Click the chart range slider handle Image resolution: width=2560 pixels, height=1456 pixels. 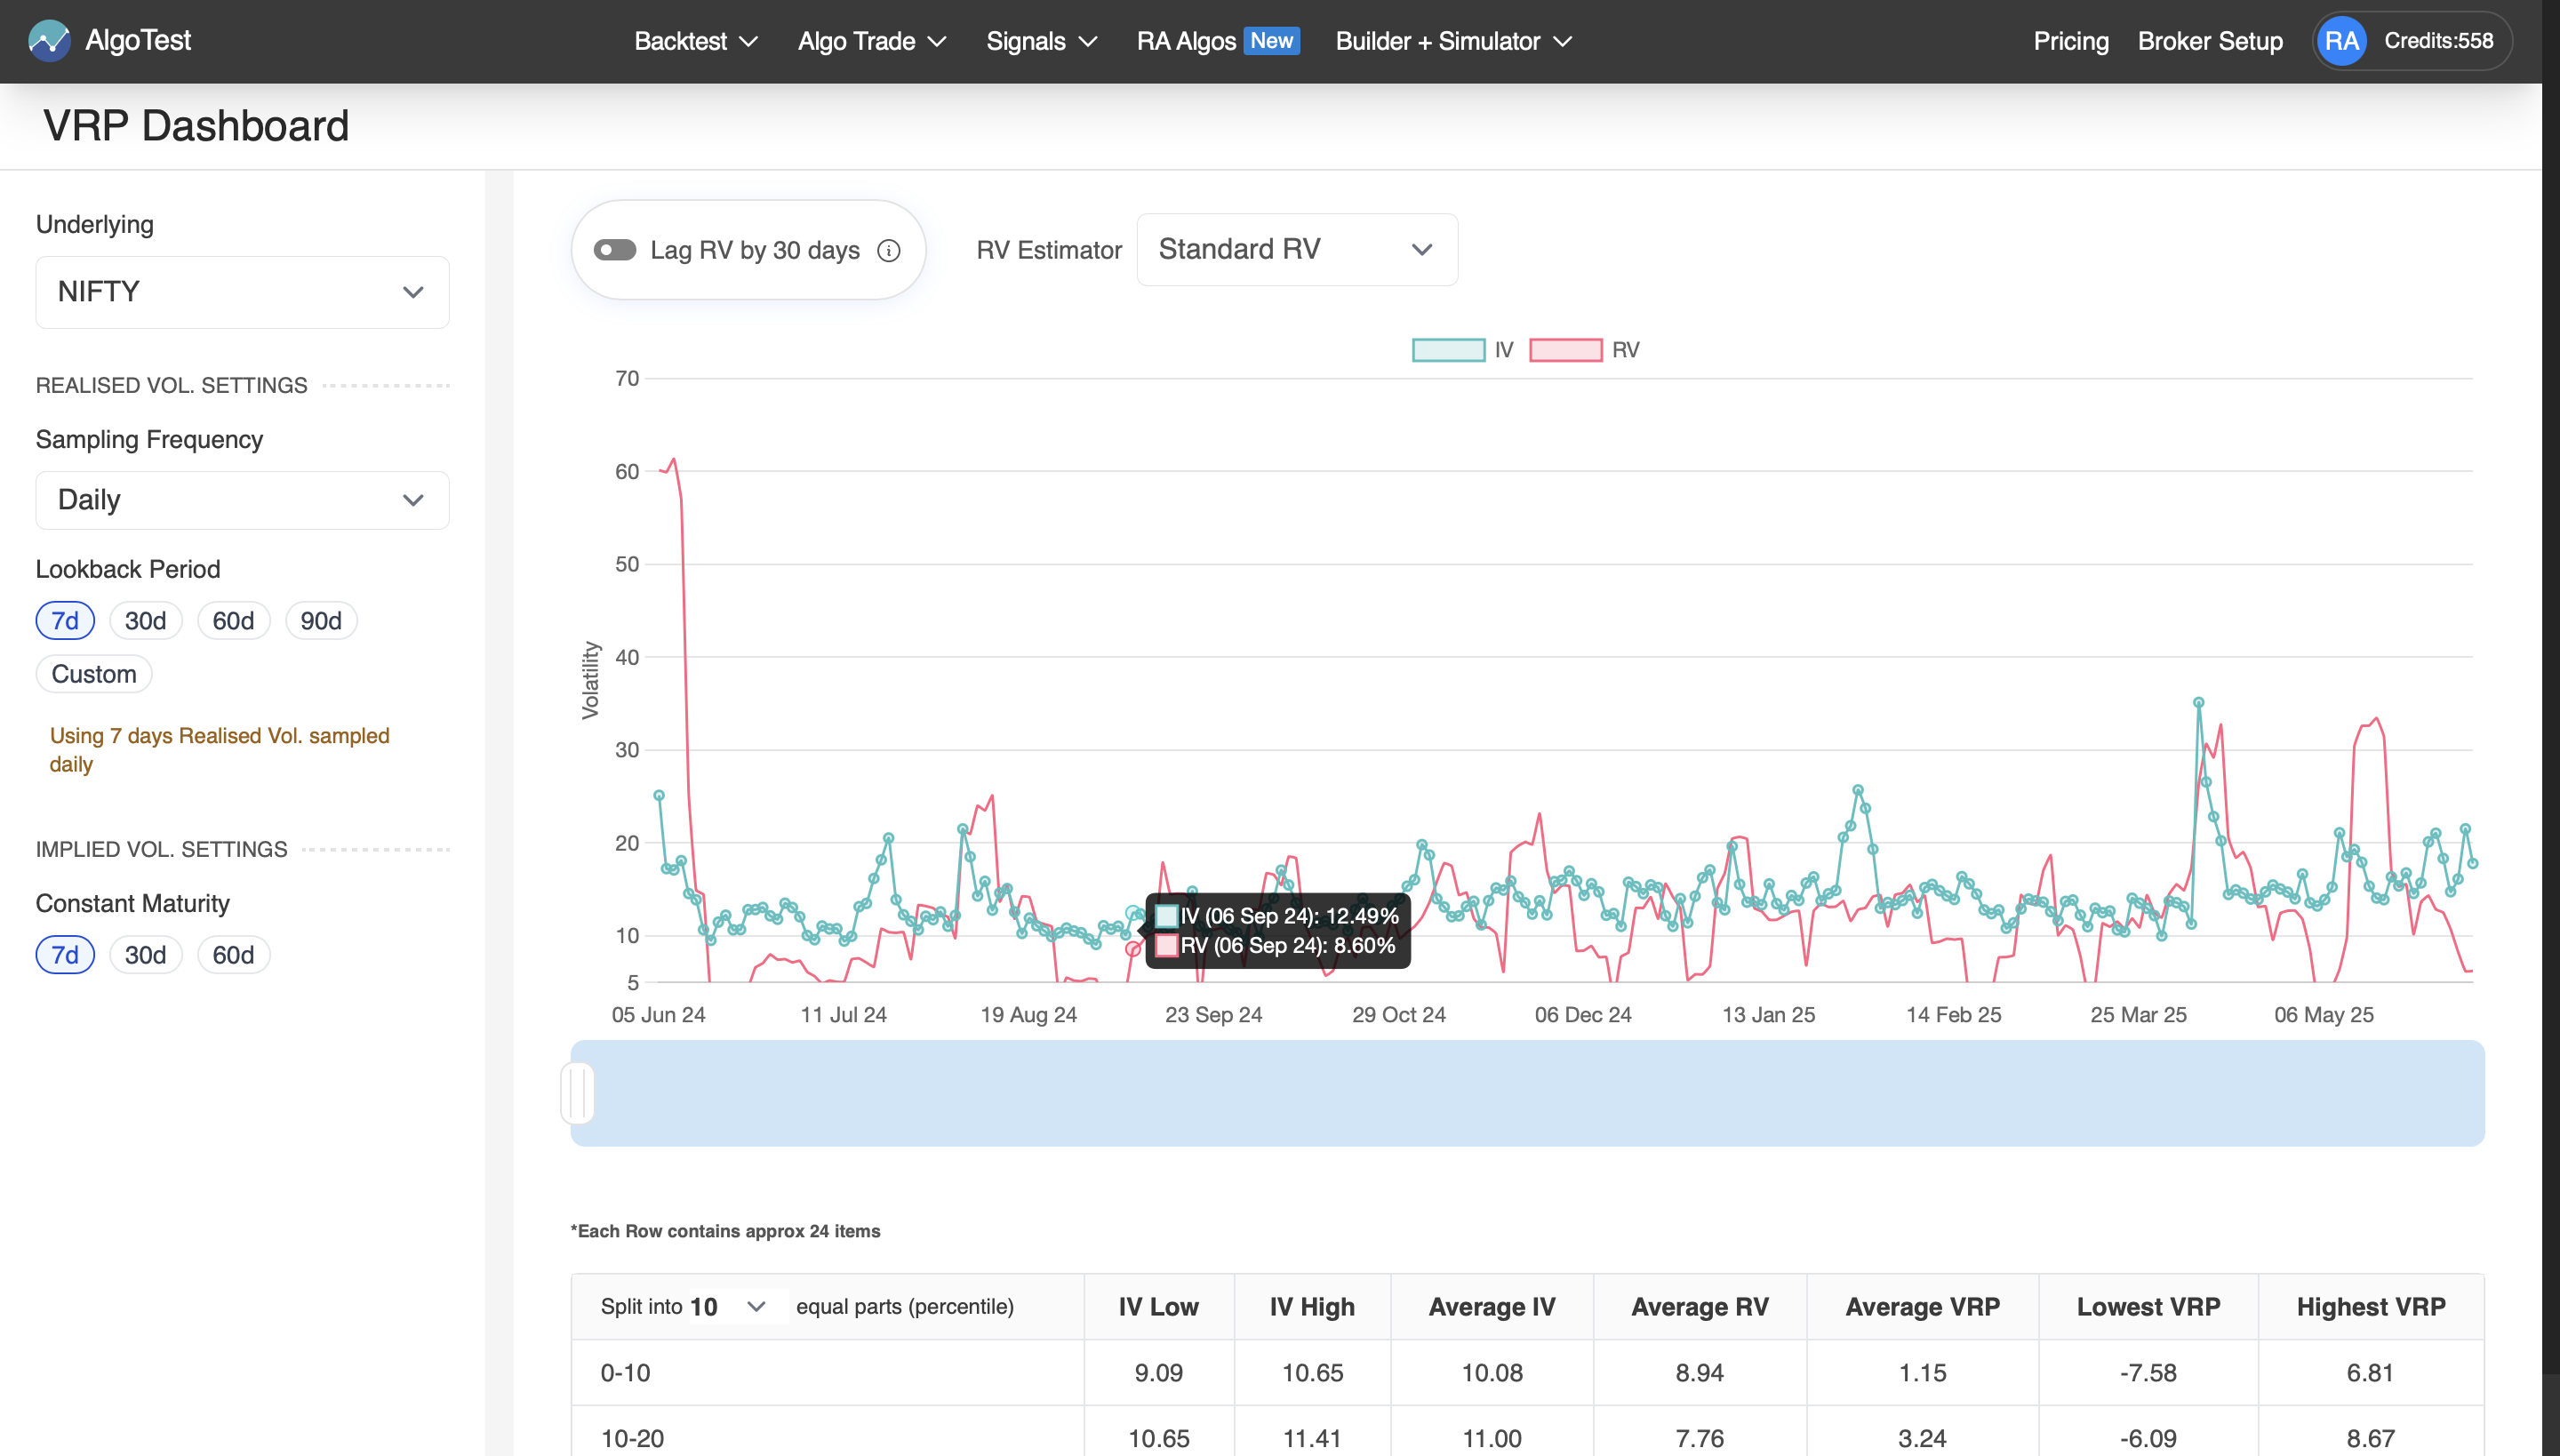(x=578, y=1093)
